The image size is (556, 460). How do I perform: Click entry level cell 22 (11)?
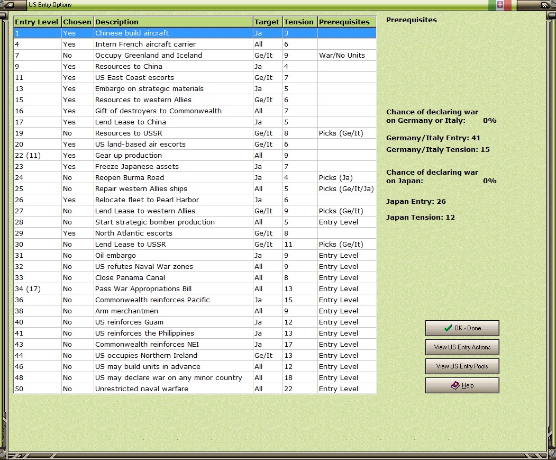click(37, 156)
